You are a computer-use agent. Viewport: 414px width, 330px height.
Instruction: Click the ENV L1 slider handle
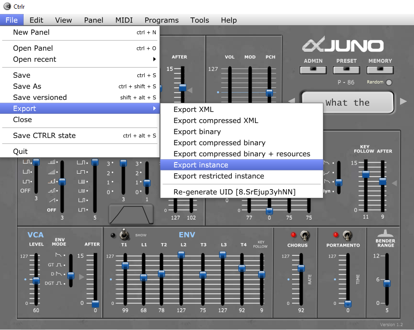[144, 278]
